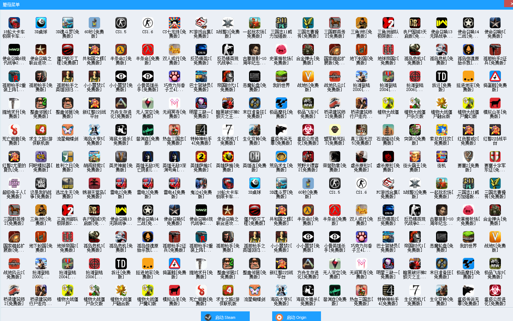This screenshot has width=513, height=321.
Task: Open 雷电3 game icon
Action: [147, 184]
